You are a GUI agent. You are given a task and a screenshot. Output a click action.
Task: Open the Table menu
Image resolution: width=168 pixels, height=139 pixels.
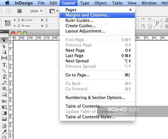[x=117, y=3]
